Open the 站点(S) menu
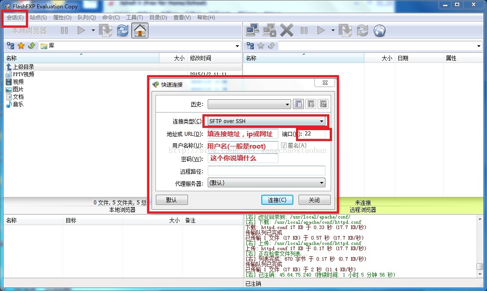The image size is (487, 291). point(38,18)
